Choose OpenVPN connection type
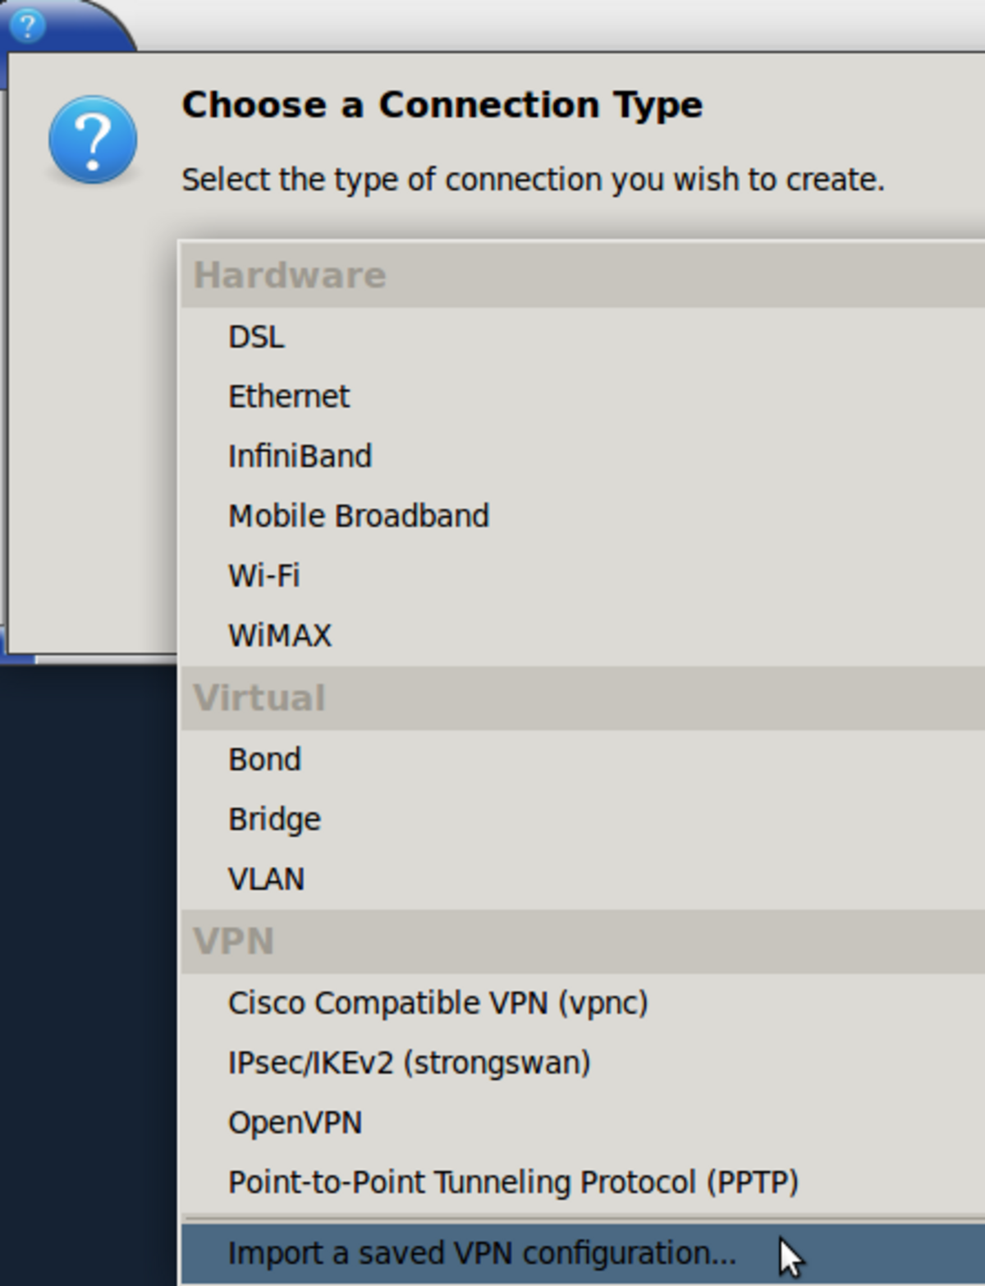 point(295,1123)
